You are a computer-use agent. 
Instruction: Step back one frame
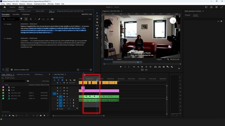pyautogui.click(x=138, y=67)
